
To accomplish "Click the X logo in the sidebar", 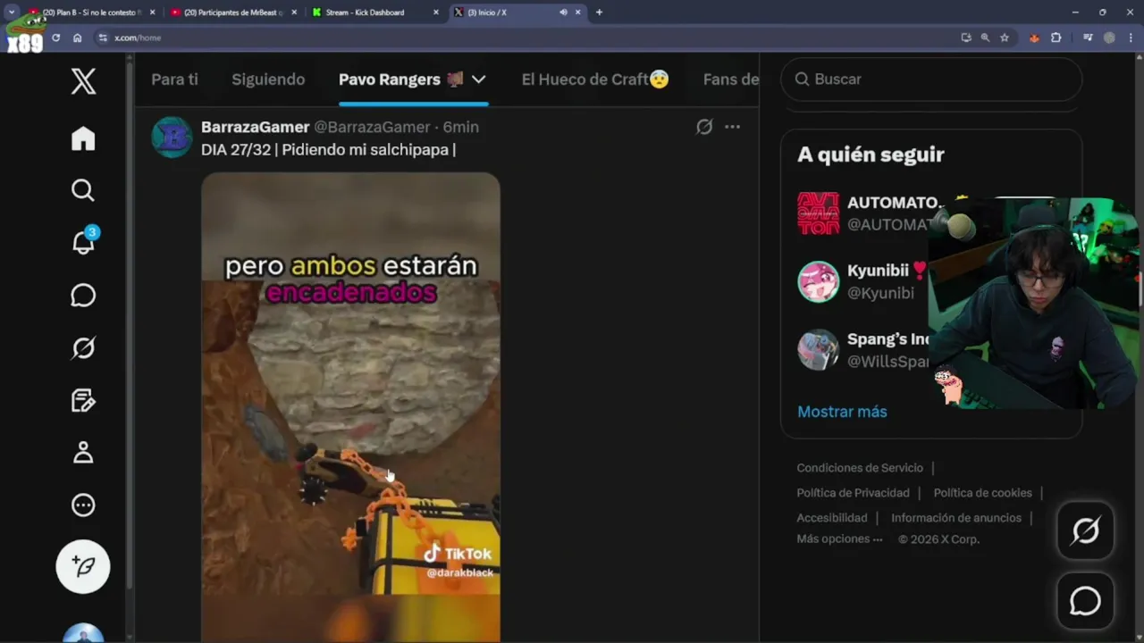I will pos(83,82).
